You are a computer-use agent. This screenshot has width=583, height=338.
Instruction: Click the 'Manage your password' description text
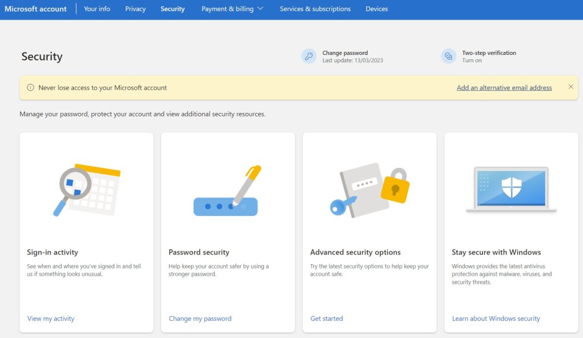(142, 114)
